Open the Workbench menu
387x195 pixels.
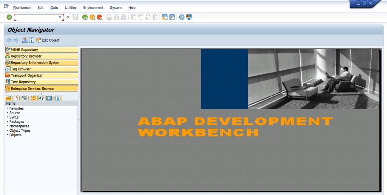[x=22, y=8]
